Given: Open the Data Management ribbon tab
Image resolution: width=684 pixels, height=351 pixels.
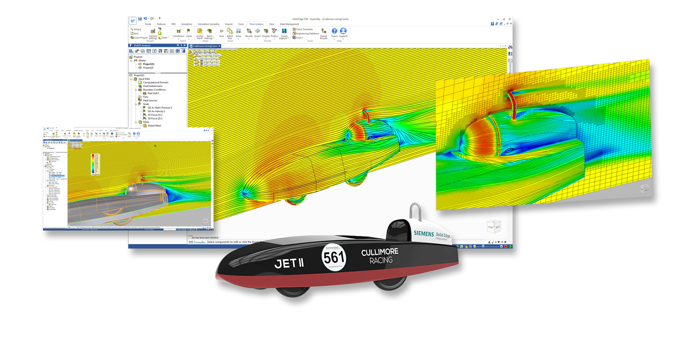Looking at the screenshot, I should coord(290,24).
